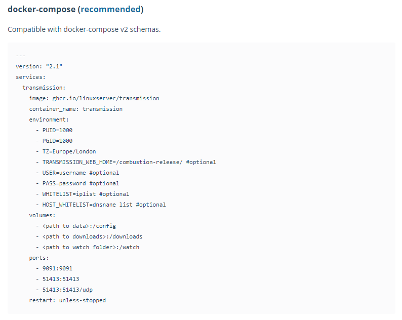Viewport: 402px width, 320px height.
Task: Click the 9091:9091 port line
Action: click(57, 268)
